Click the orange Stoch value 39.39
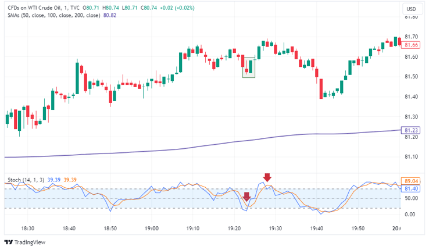This screenshot has height=250, width=429. (x=70, y=180)
